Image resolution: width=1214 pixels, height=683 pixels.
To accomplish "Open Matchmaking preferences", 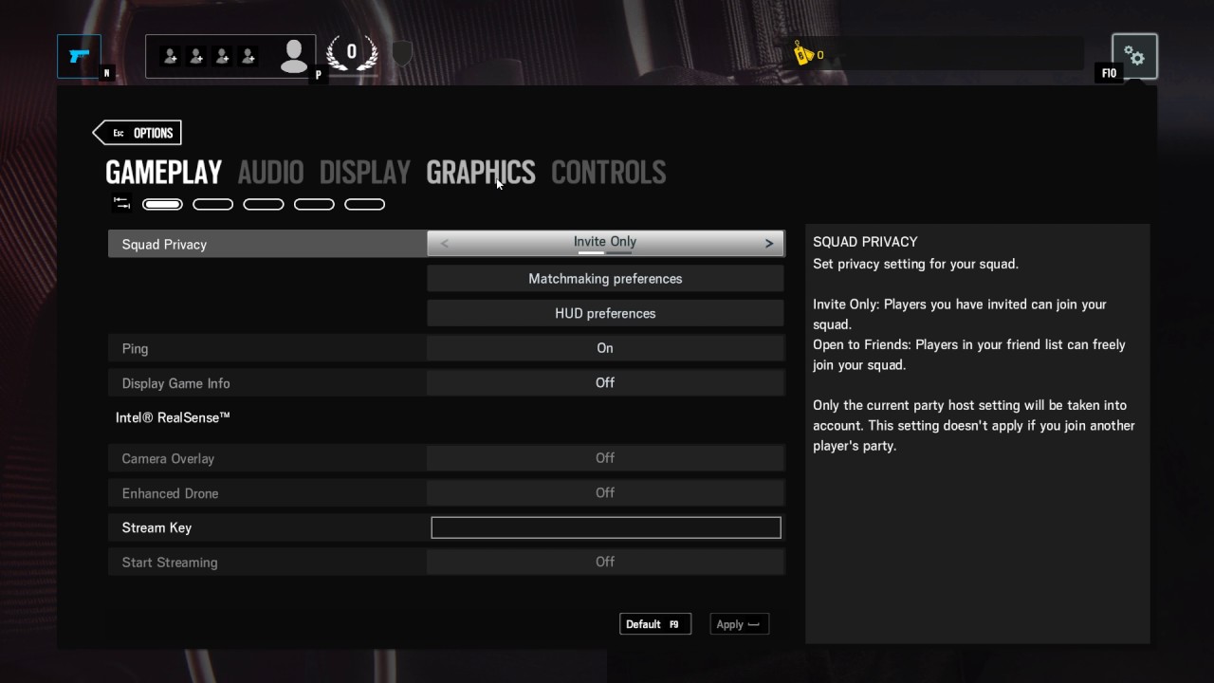I will (605, 279).
